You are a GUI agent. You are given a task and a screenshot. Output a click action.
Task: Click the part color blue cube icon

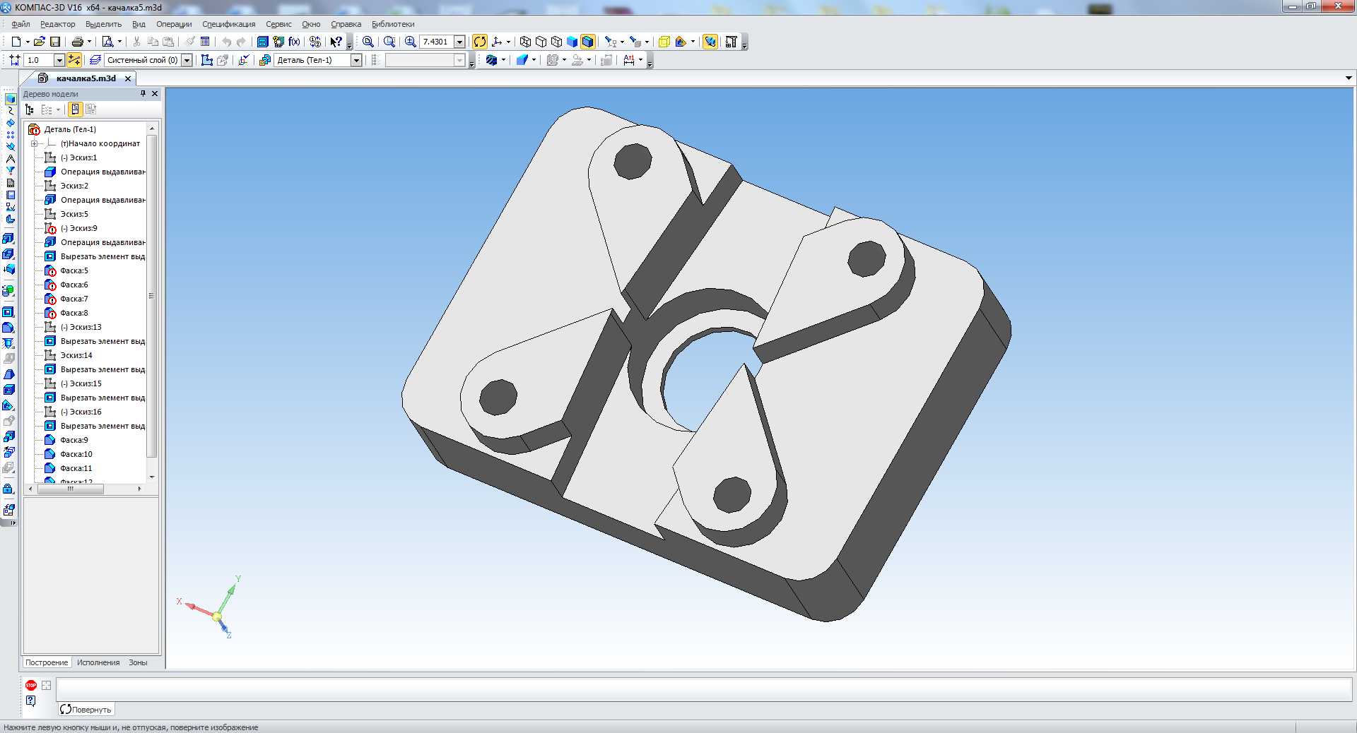[522, 60]
